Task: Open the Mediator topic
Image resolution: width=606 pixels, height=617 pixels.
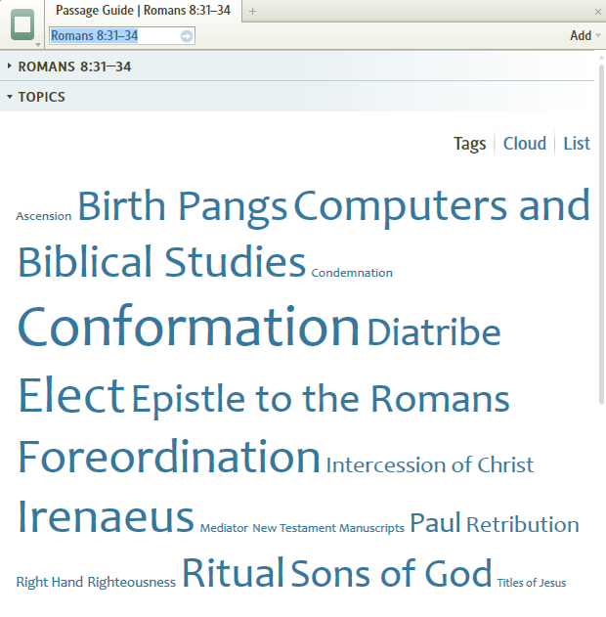Action: [224, 528]
